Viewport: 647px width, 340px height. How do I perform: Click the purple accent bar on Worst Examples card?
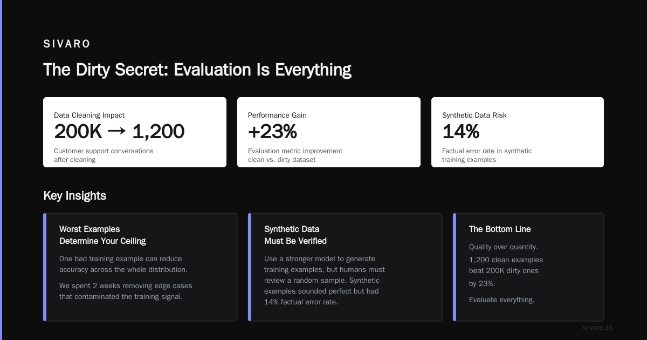[x=45, y=267]
